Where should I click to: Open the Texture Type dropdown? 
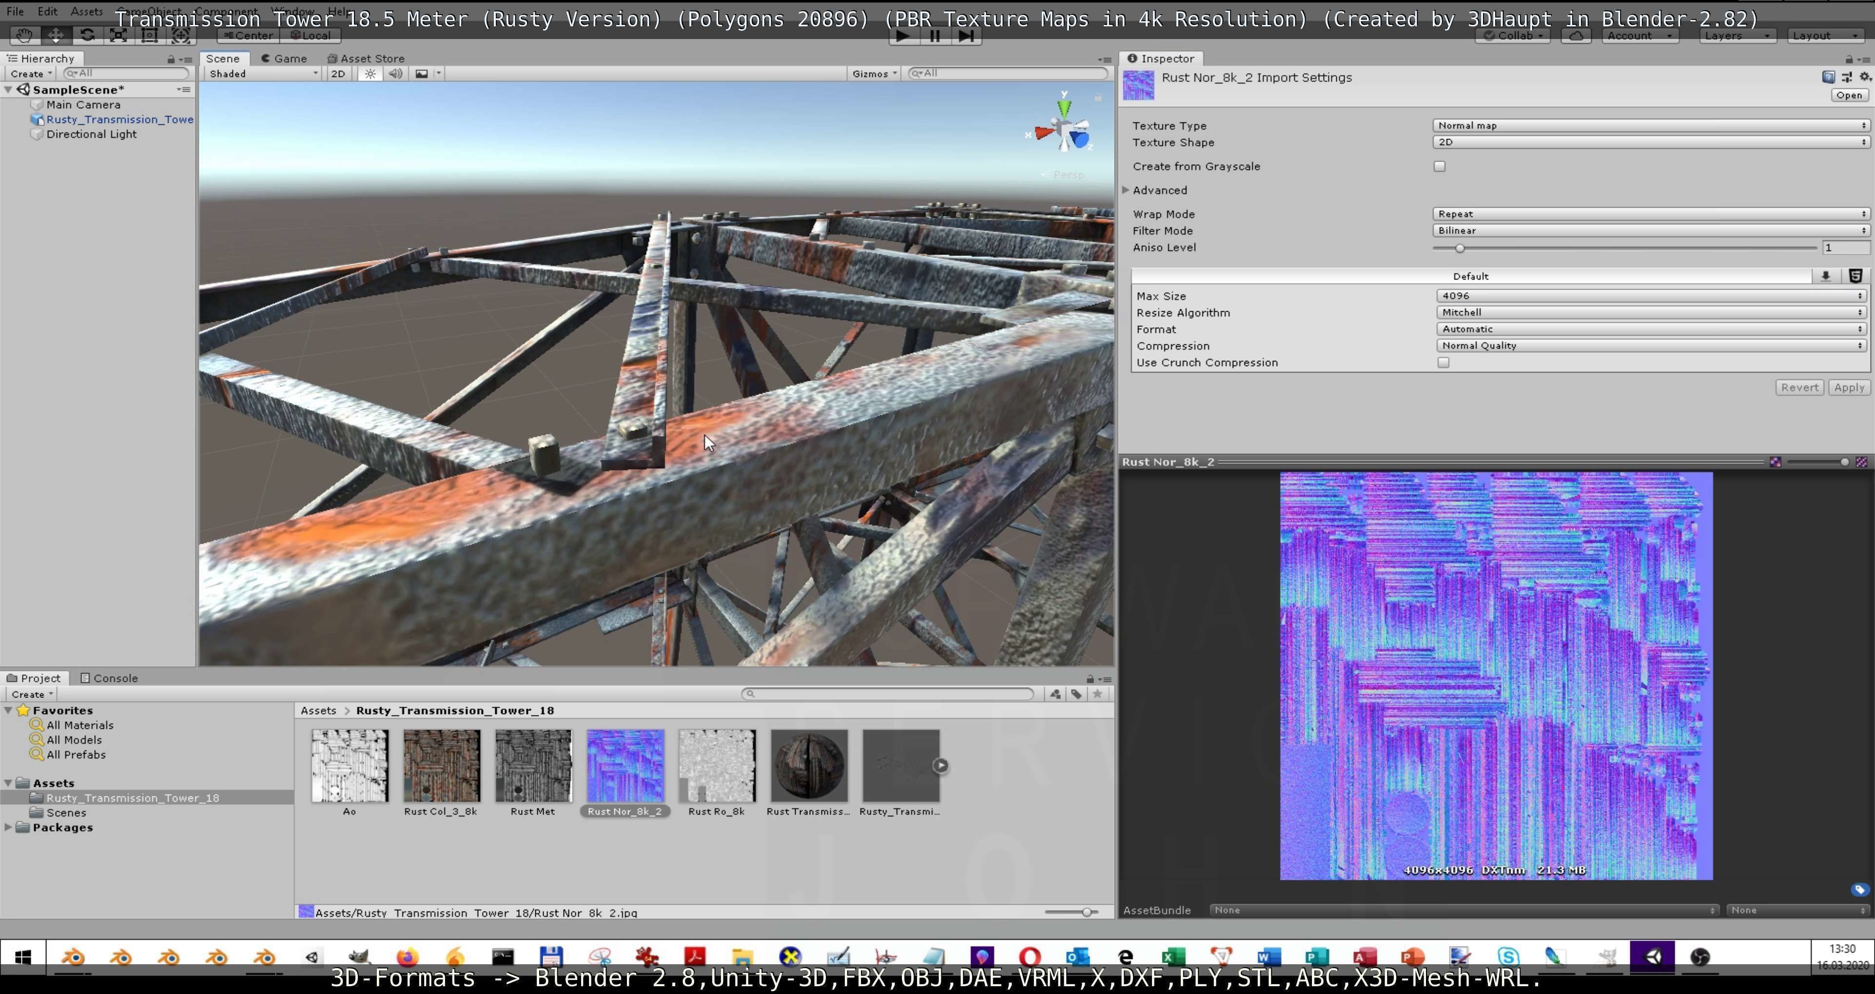click(x=1651, y=125)
